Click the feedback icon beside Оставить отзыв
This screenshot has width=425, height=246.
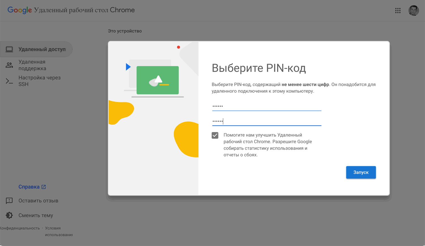(x=9, y=201)
